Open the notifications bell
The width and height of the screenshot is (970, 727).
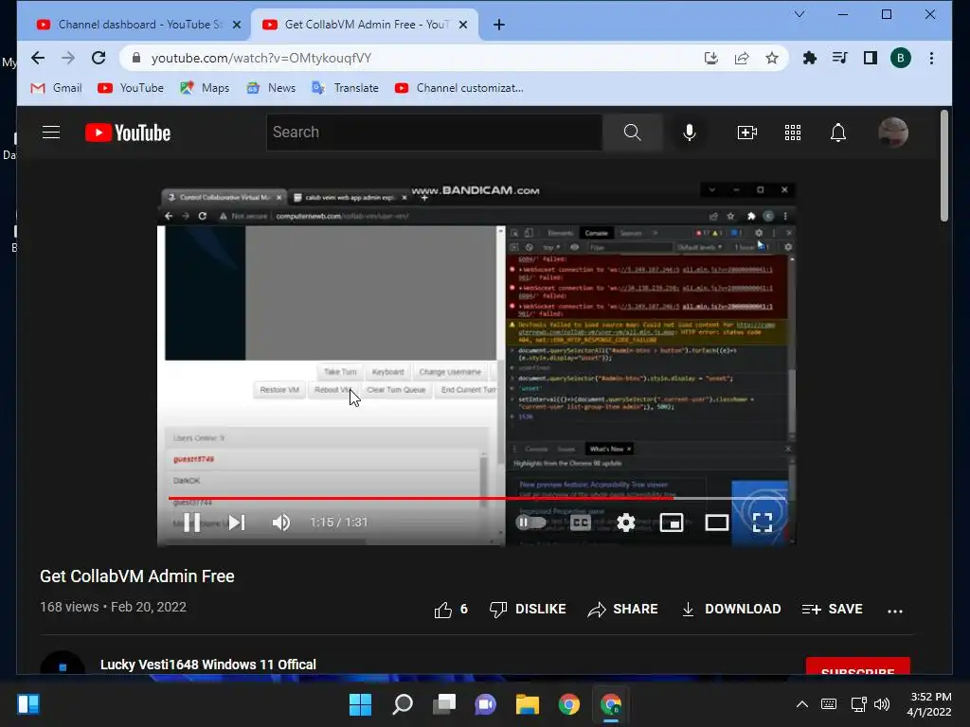838,133
